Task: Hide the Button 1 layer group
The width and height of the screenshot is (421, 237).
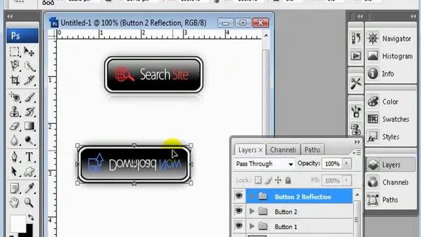Action: pos(239,226)
